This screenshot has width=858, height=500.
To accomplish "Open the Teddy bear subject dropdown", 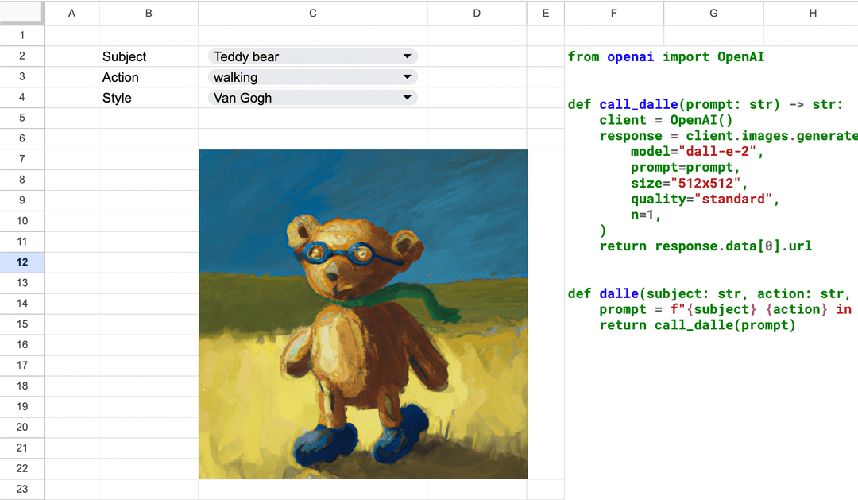I will [x=312, y=56].
